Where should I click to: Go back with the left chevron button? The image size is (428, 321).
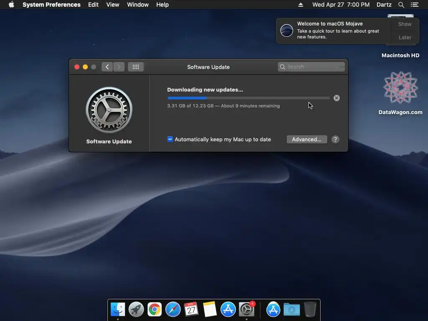pyautogui.click(x=107, y=67)
